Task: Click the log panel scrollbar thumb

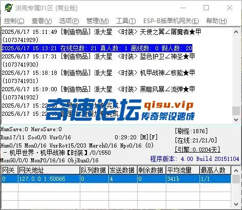Action: 236,111
